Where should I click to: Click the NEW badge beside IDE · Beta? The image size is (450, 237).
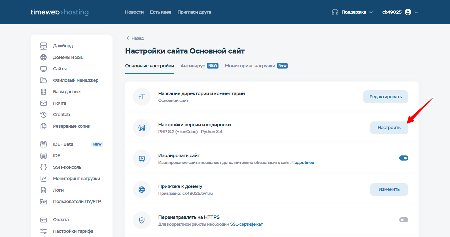coord(97,144)
